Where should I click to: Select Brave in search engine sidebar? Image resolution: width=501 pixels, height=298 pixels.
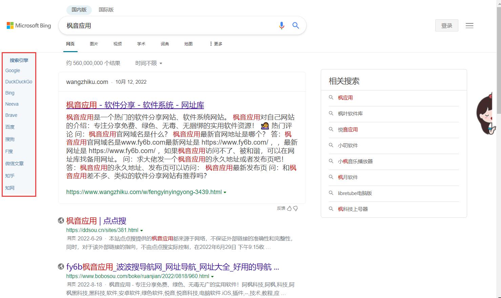(x=11, y=115)
